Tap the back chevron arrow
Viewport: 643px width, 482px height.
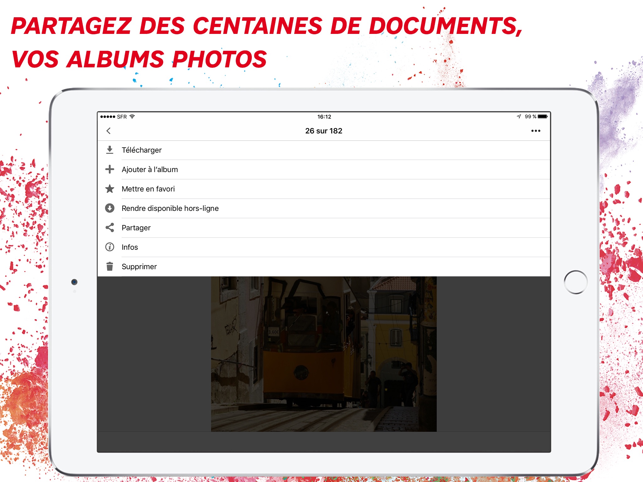(109, 131)
